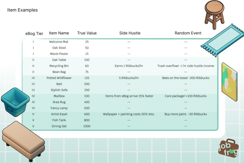The width and height of the screenshot is (244, 163).
Task: Select the Area Rug item name
Action: point(59,102)
